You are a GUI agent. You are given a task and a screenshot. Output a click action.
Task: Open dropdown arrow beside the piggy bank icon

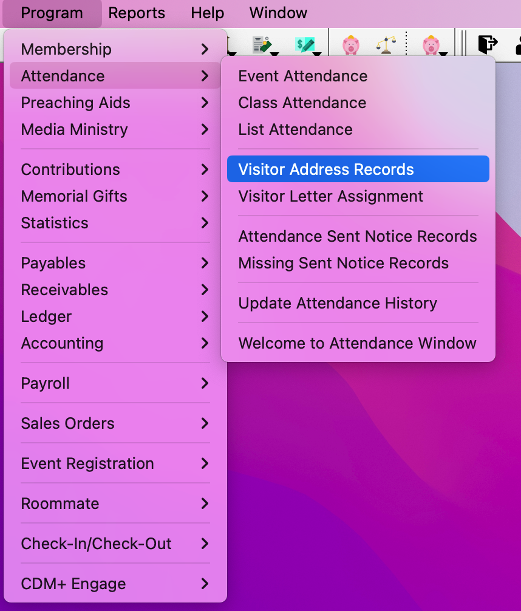tap(444, 53)
